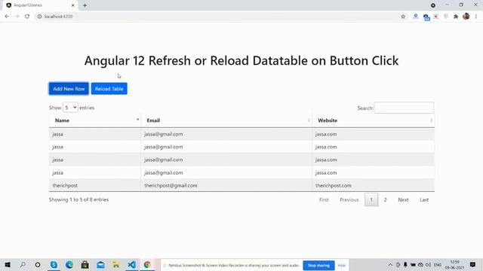Bookmark this page with the star icon
Screen dimensions: 483x271
[403, 17]
